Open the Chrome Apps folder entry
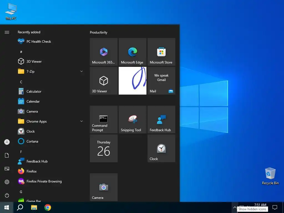This screenshot has height=213, width=284. [50, 121]
